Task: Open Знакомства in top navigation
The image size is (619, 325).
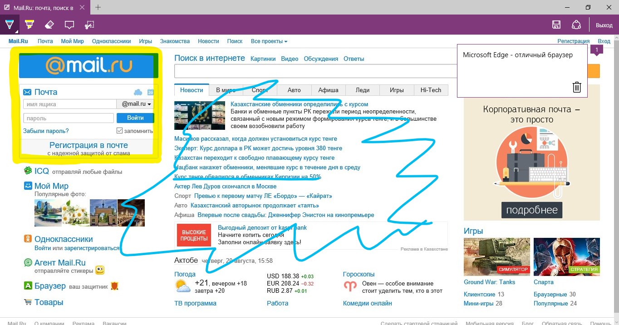Action: (175, 41)
